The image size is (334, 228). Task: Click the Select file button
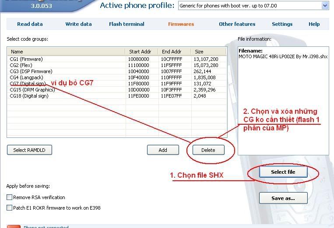click(x=283, y=172)
